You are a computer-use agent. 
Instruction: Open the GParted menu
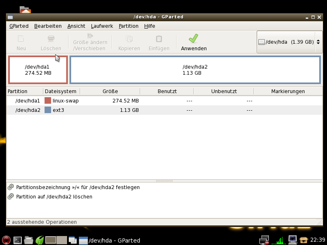tap(19, 26)
